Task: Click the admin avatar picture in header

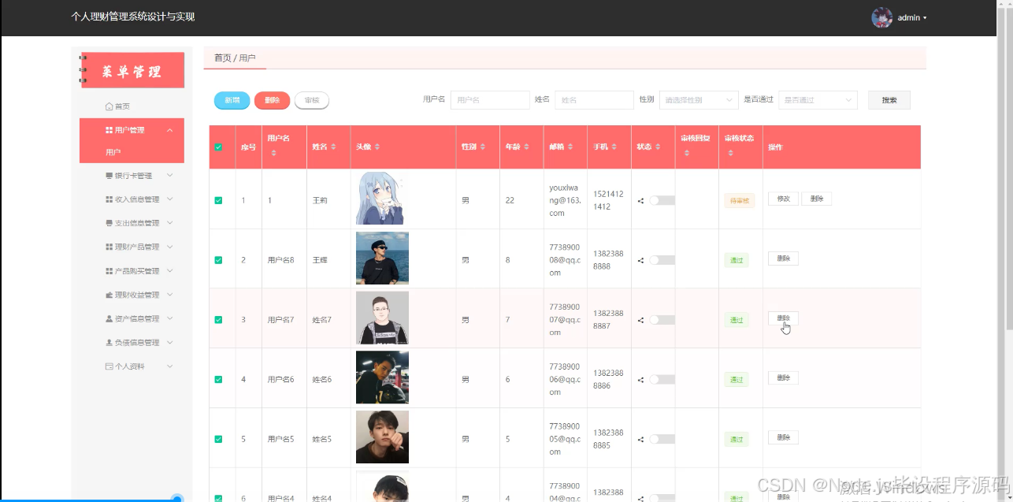Action: click(x=881, y=17)
